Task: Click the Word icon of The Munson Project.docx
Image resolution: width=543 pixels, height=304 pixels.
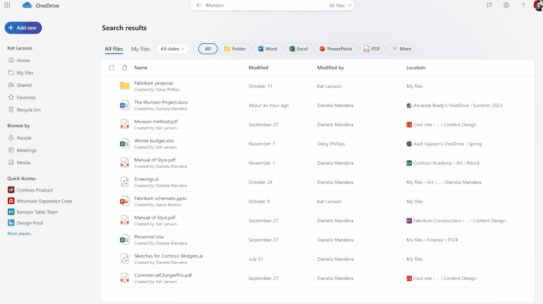Action: point(125,105)
